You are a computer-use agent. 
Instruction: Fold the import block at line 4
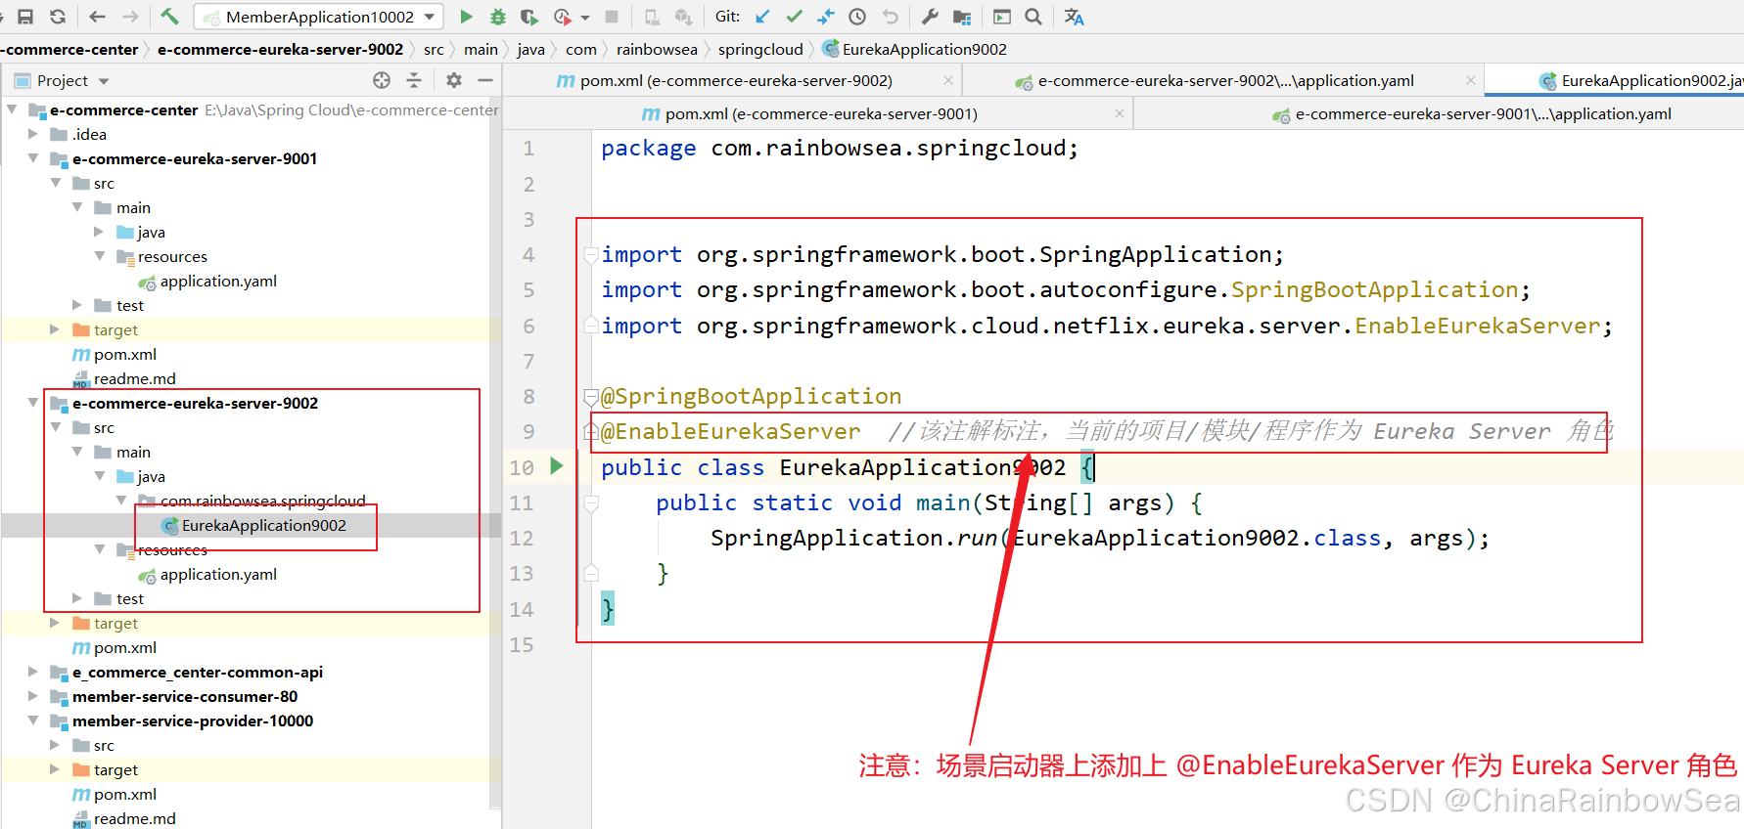(591, 256)
